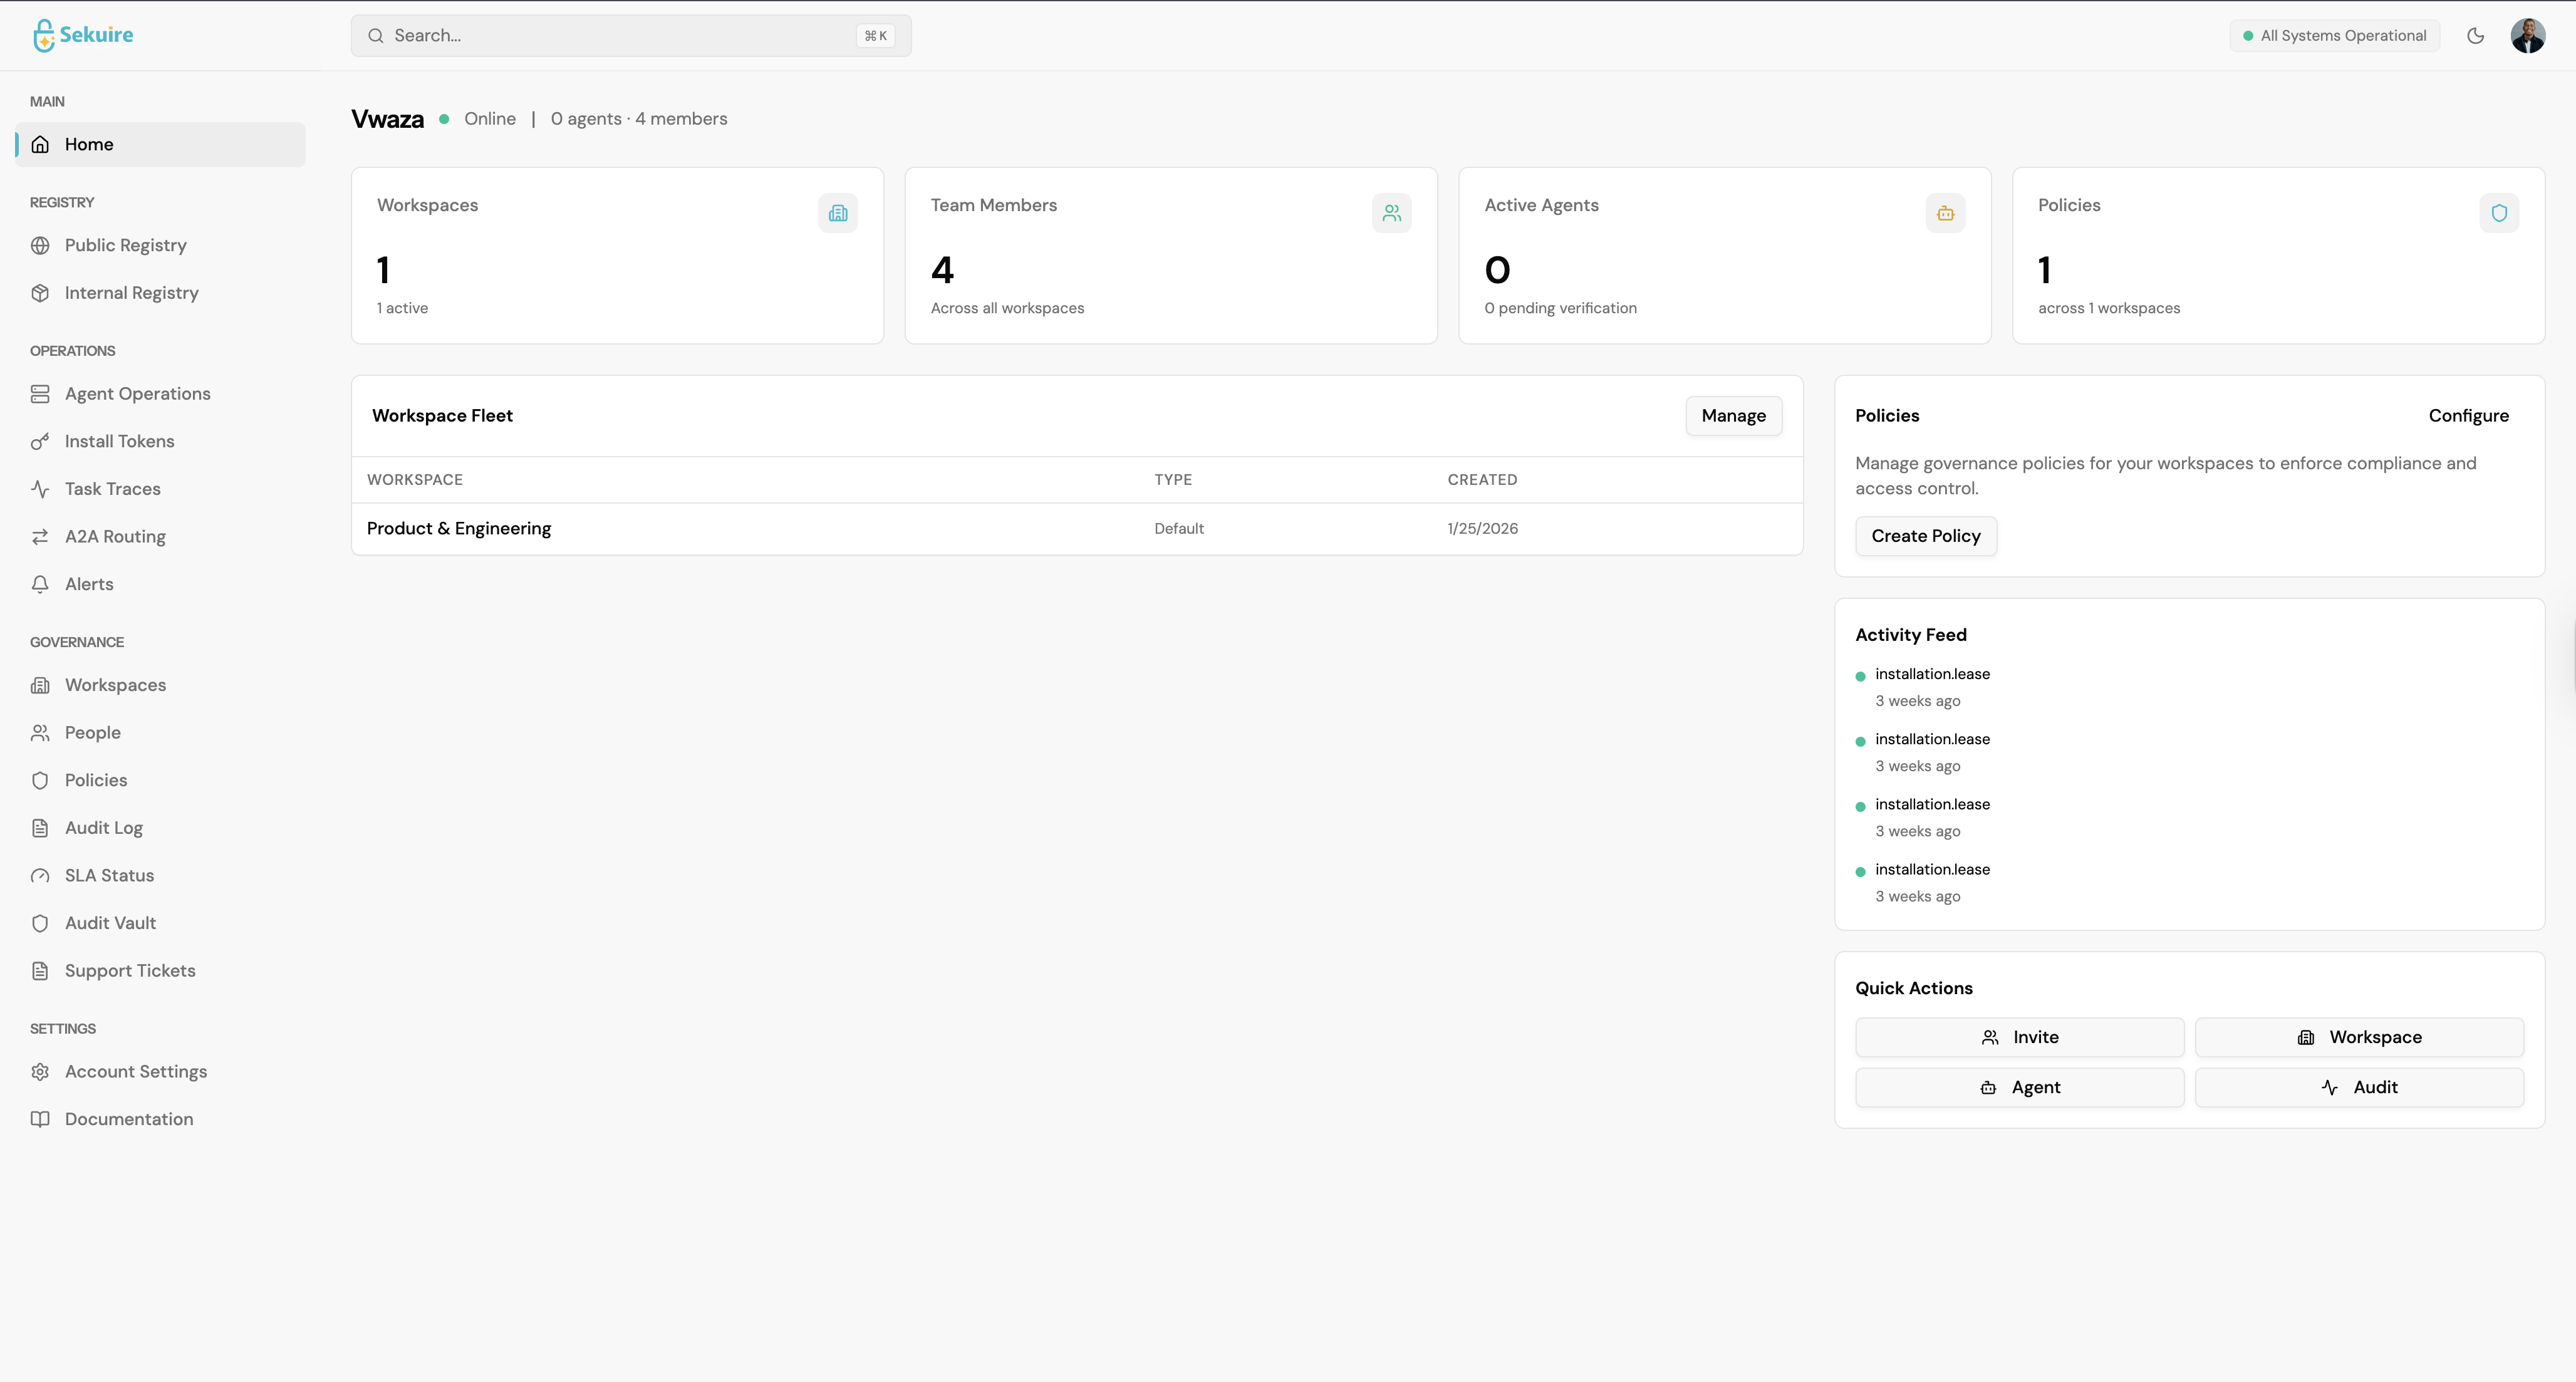
Task: Toggle dark mode with the moon icon
Action: pos(2476,35)
